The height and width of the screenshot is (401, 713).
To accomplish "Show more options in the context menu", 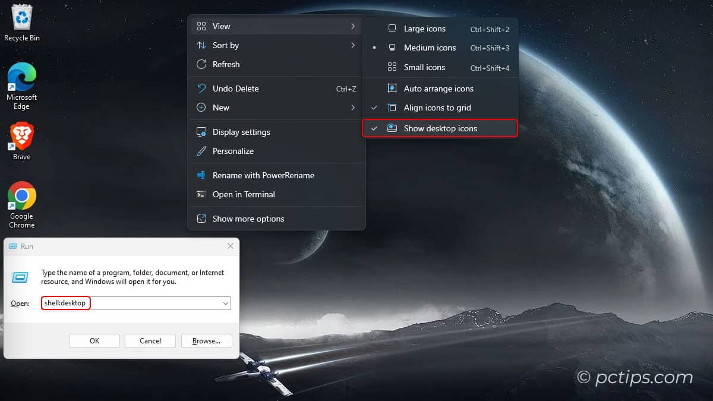I will pyautogui.click(x=247, y=219).
